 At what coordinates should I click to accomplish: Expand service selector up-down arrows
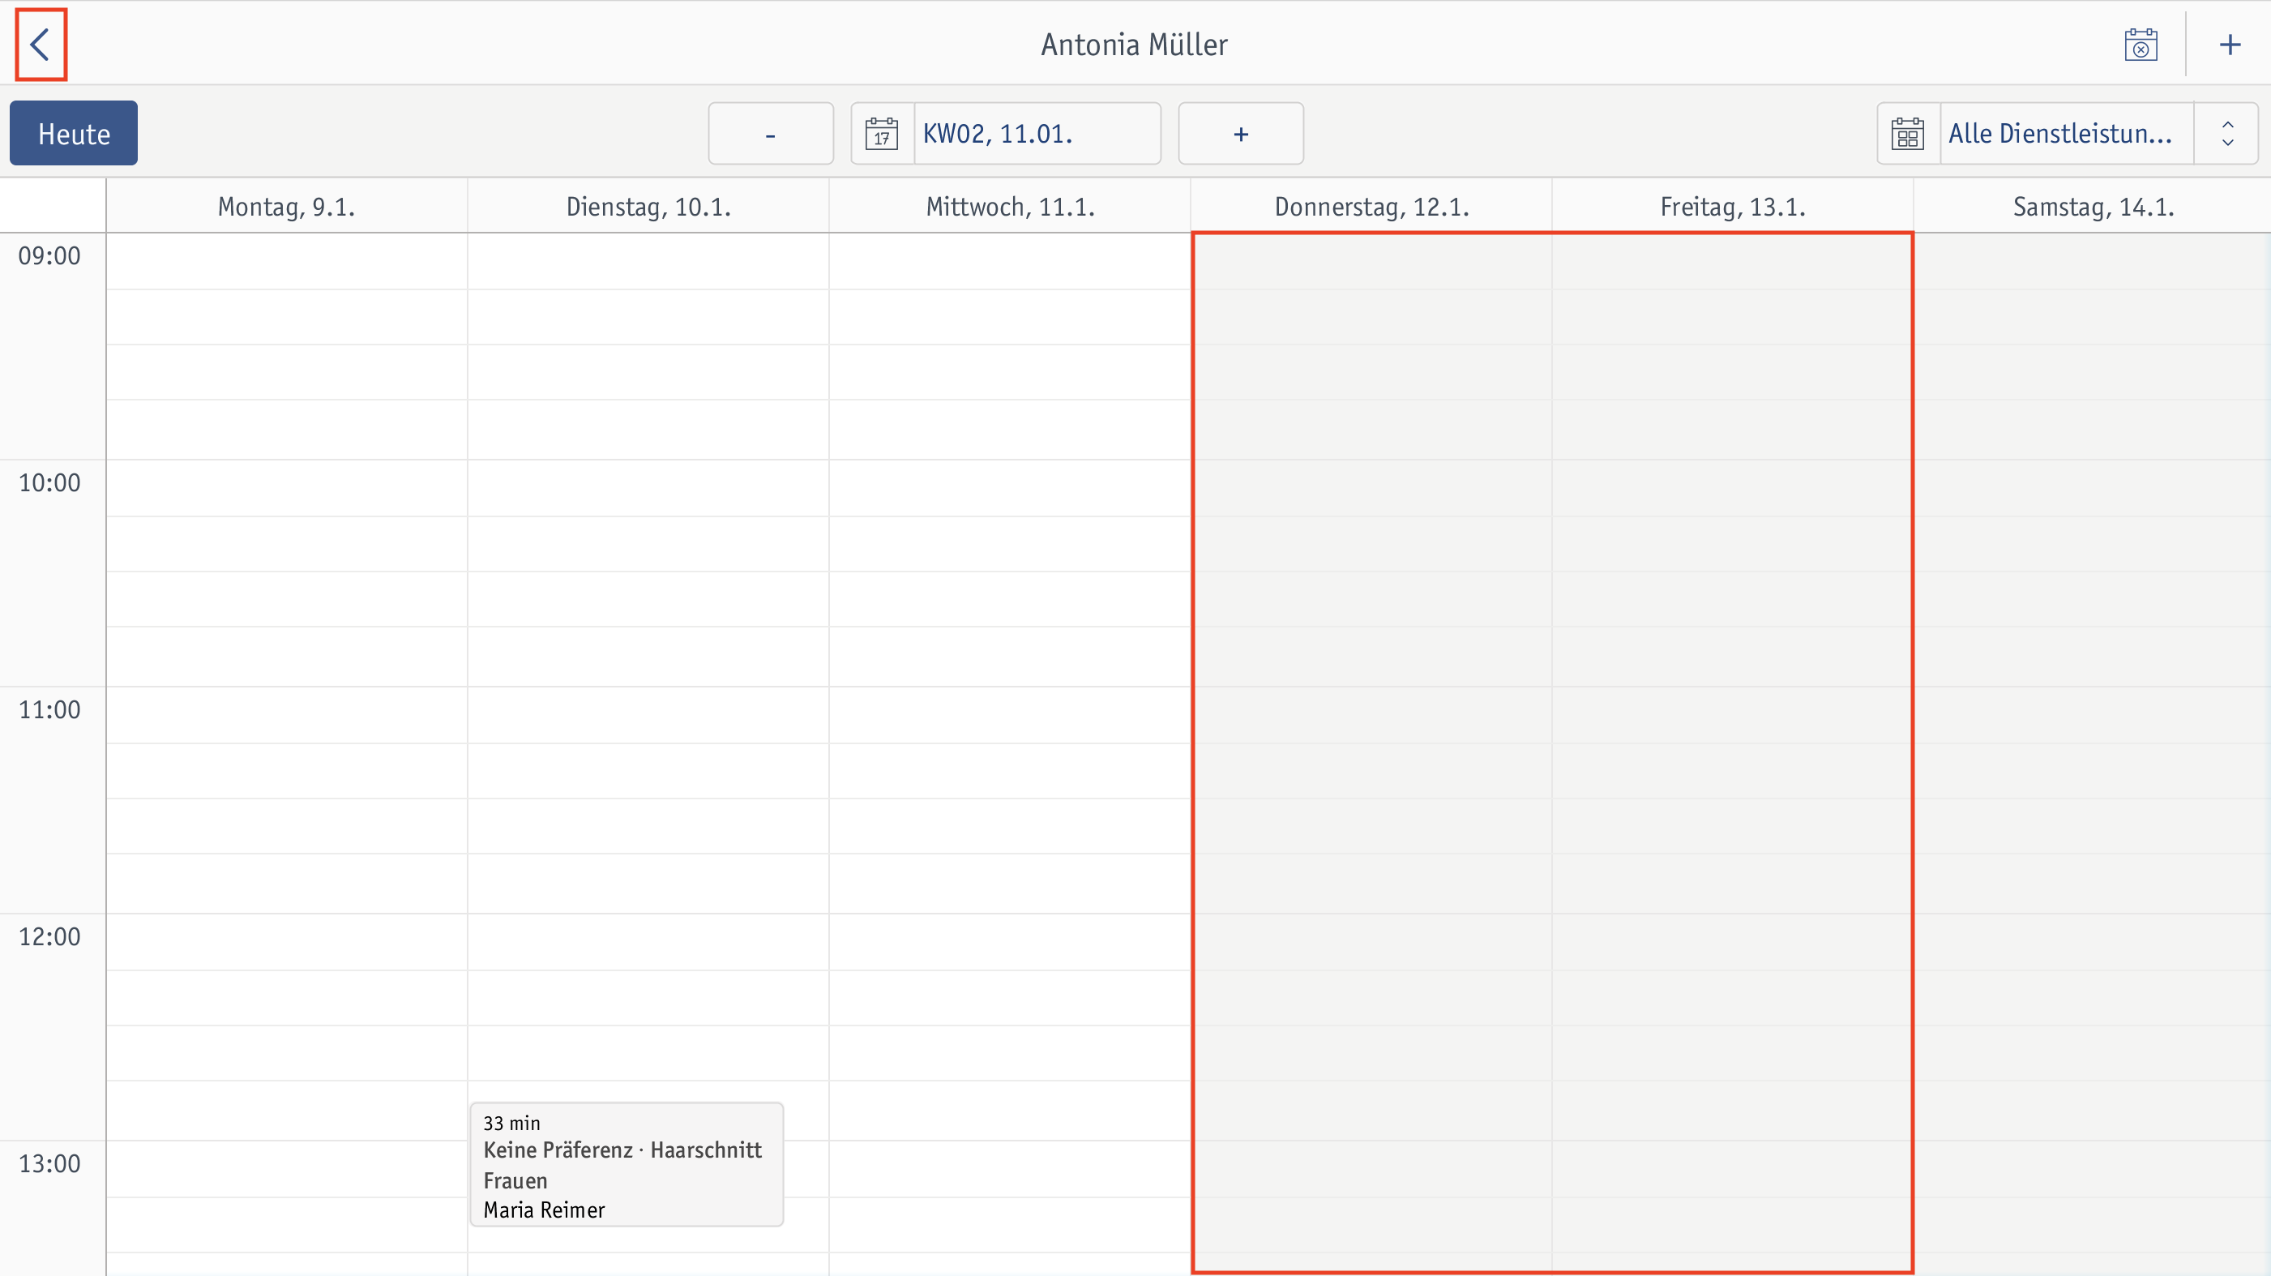tap(2227, 133)
